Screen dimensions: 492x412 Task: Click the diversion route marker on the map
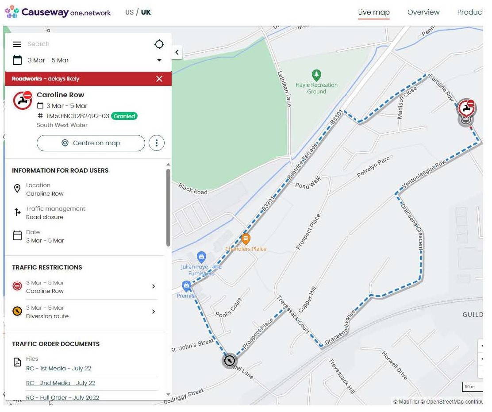[229, 361]
